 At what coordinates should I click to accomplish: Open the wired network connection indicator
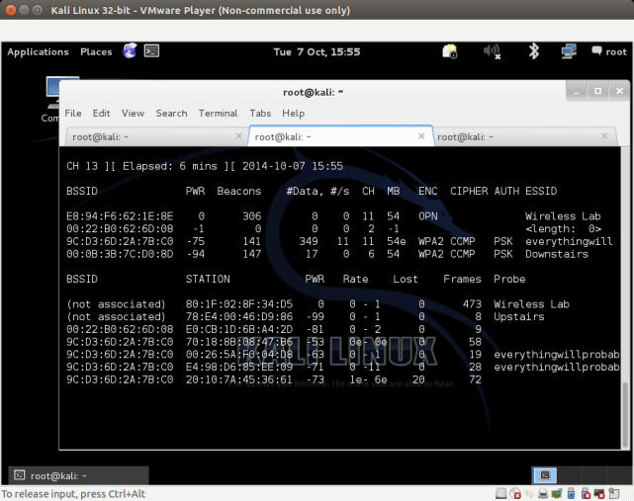pyautogui.click(x=569, y=51)
